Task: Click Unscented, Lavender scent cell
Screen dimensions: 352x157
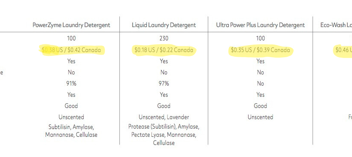Action: pyautogui.click(x=164, y=117)
